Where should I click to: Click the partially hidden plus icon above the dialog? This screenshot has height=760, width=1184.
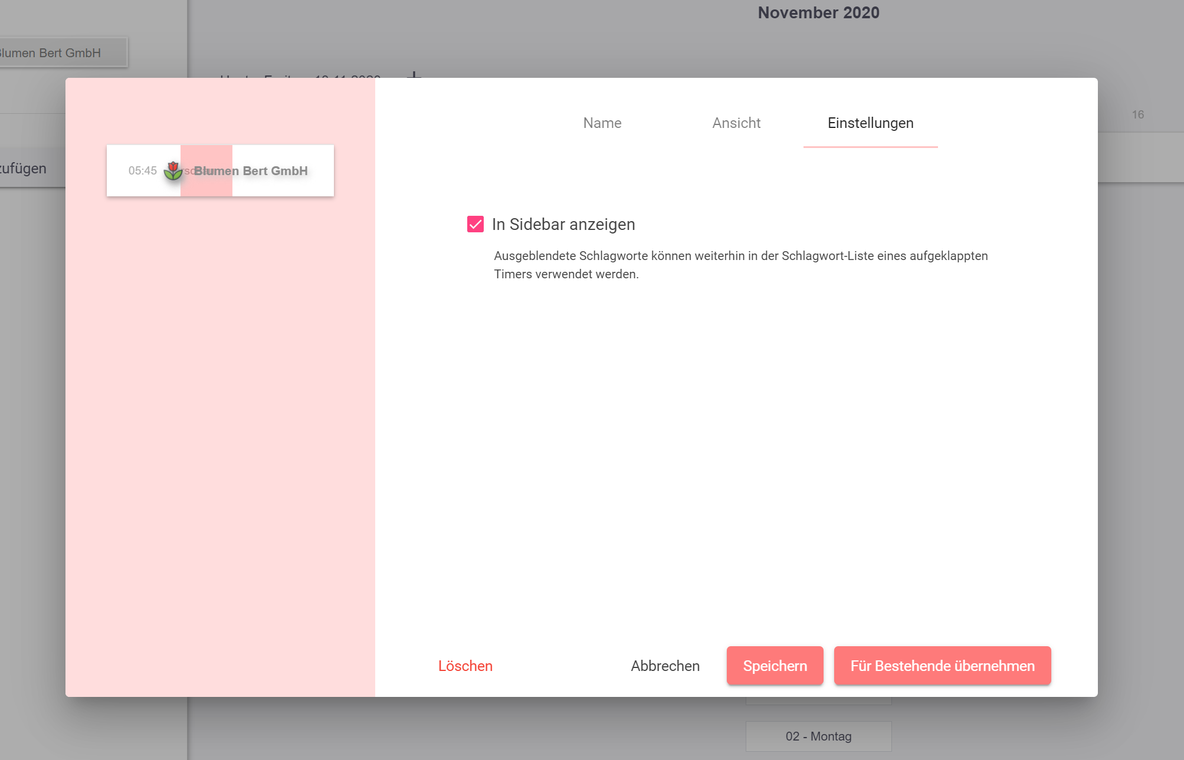414,74
